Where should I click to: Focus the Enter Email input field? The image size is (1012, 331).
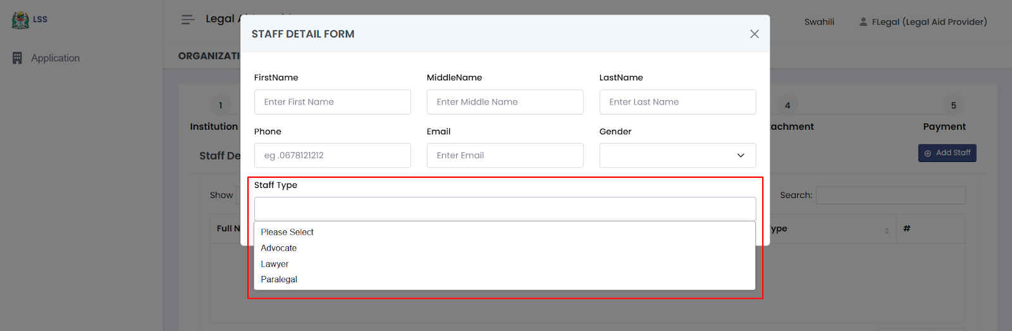505,156
